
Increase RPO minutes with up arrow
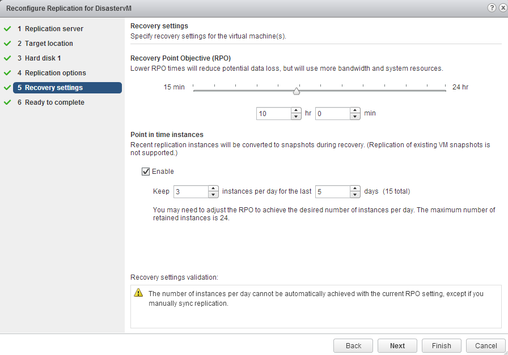tap(355, 110)
